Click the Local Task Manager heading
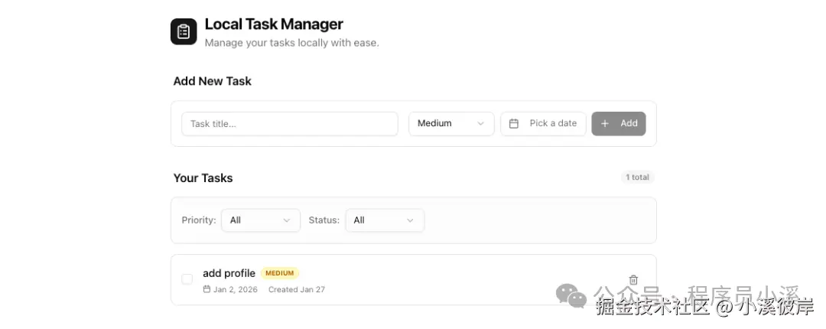Screen dimensions: 826x329 tap(274, 24)
